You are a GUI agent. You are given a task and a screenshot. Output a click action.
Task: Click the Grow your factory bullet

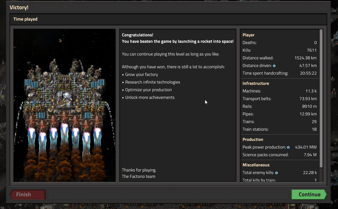click(x=142, y=74)
